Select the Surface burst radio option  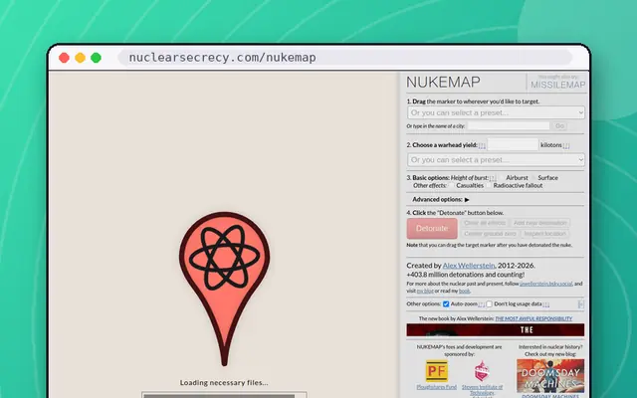click(533, 178)
